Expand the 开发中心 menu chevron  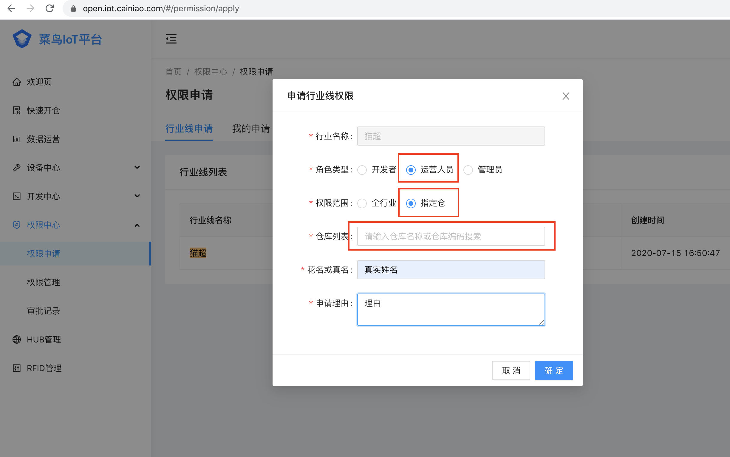137,196
